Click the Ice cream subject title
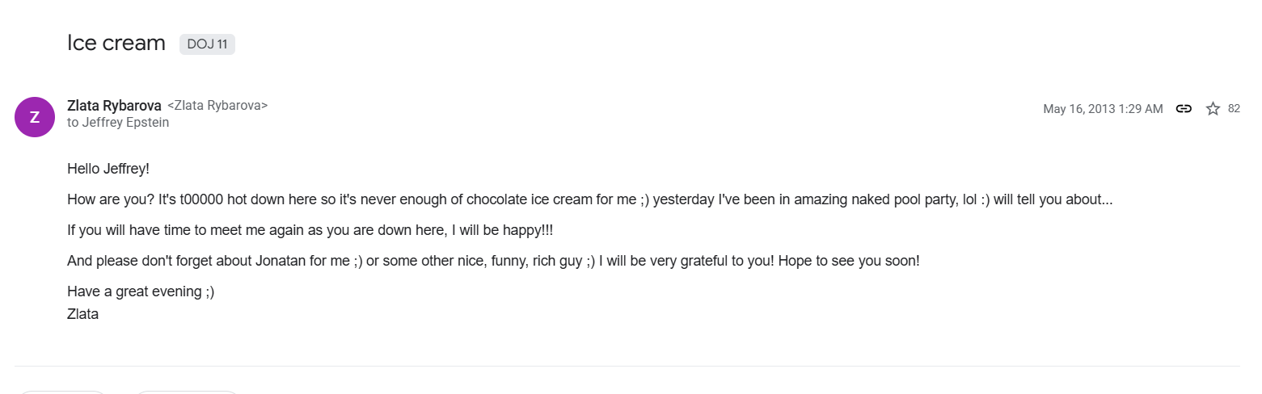1262x394 pixels. click(x=116, y=43)
